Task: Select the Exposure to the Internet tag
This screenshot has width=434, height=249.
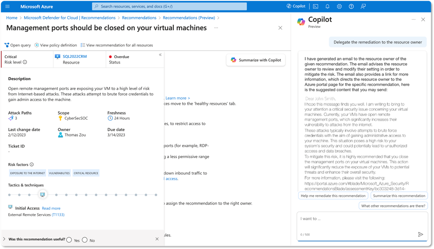Action: (x=27, y=173)
